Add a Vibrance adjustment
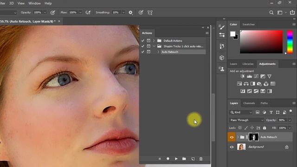This screenshot has width=297, height=167. [269, 76]
